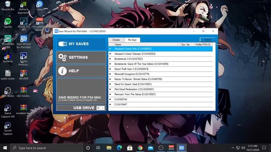Open the audio router desktop icon
Image resolution: width=271 pixels, height=152 pixels.
8,75
